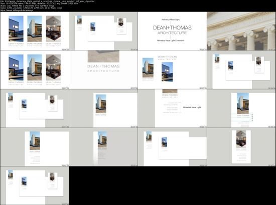Click 'Helvetica Neue Light' label above DEAN+THOMAS logo
Image resolution: width=276 pixels, height=205 pixels.
171,19
